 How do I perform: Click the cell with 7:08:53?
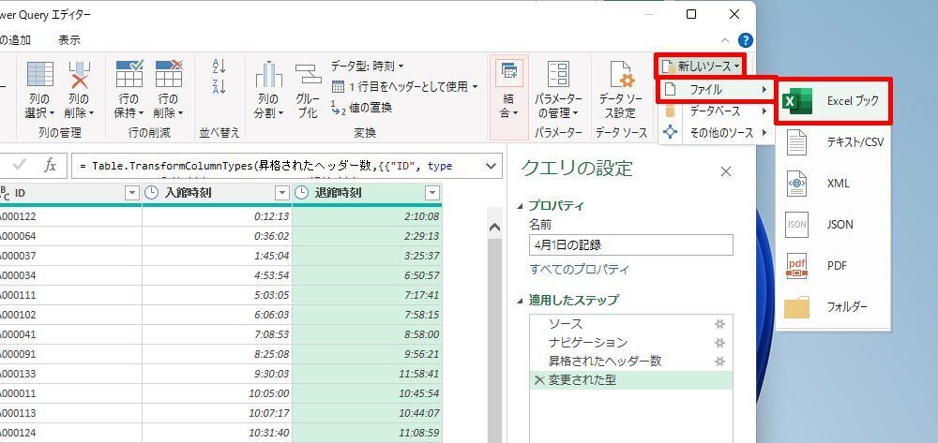(x=218, y=334)
